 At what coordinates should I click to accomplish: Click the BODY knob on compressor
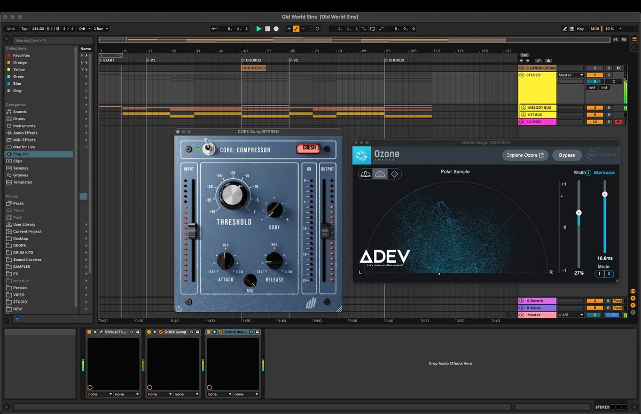click(275, 210)
